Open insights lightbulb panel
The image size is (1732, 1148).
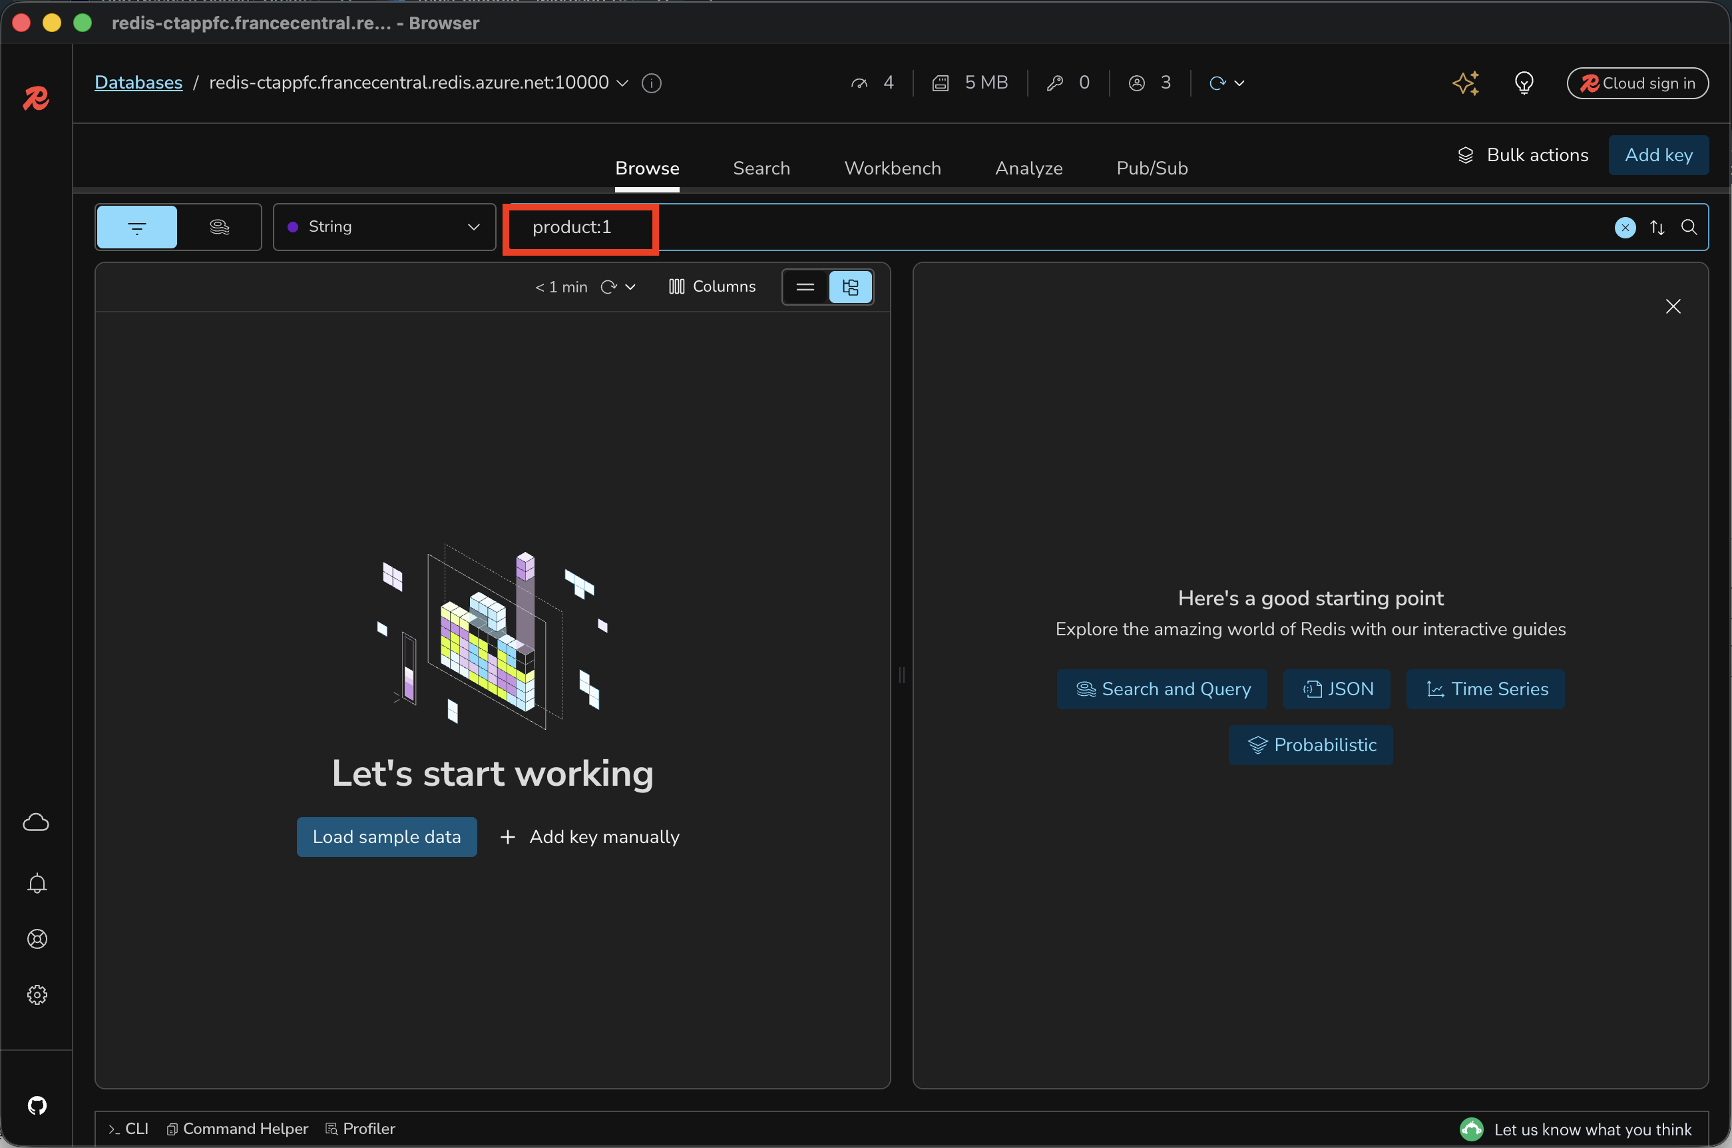point(1524,83)
